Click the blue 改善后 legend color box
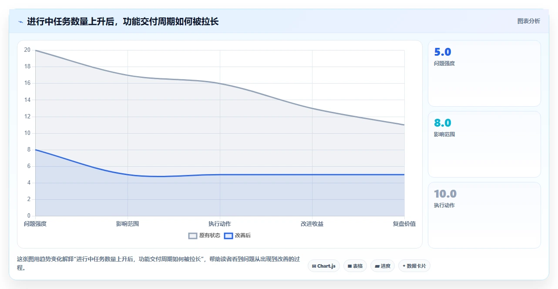 tap(229, 236)
